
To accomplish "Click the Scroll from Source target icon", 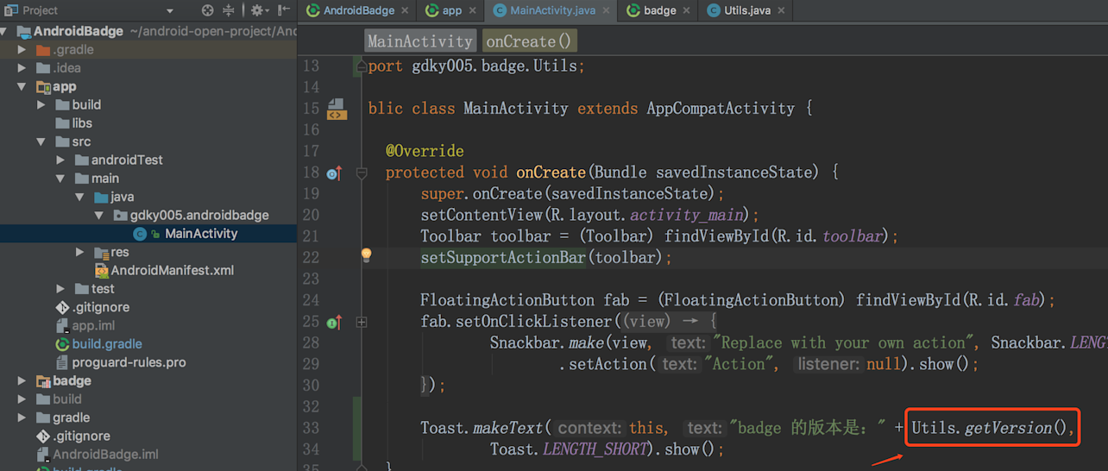I will click(207, 10).
